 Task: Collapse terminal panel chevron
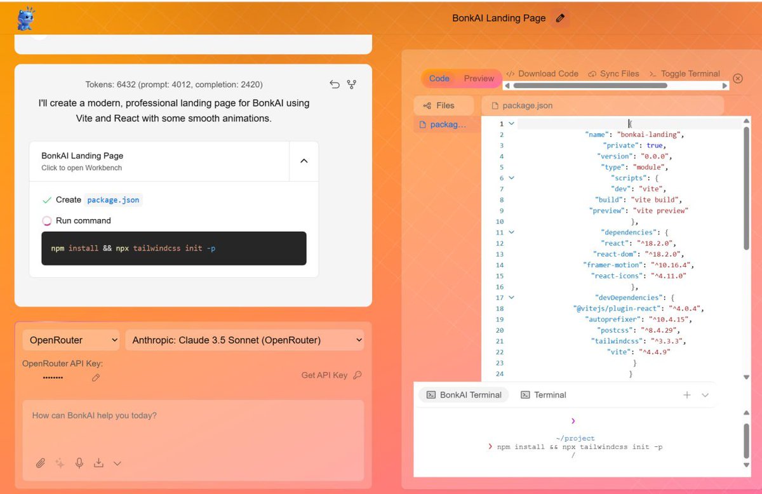(705, 395)
